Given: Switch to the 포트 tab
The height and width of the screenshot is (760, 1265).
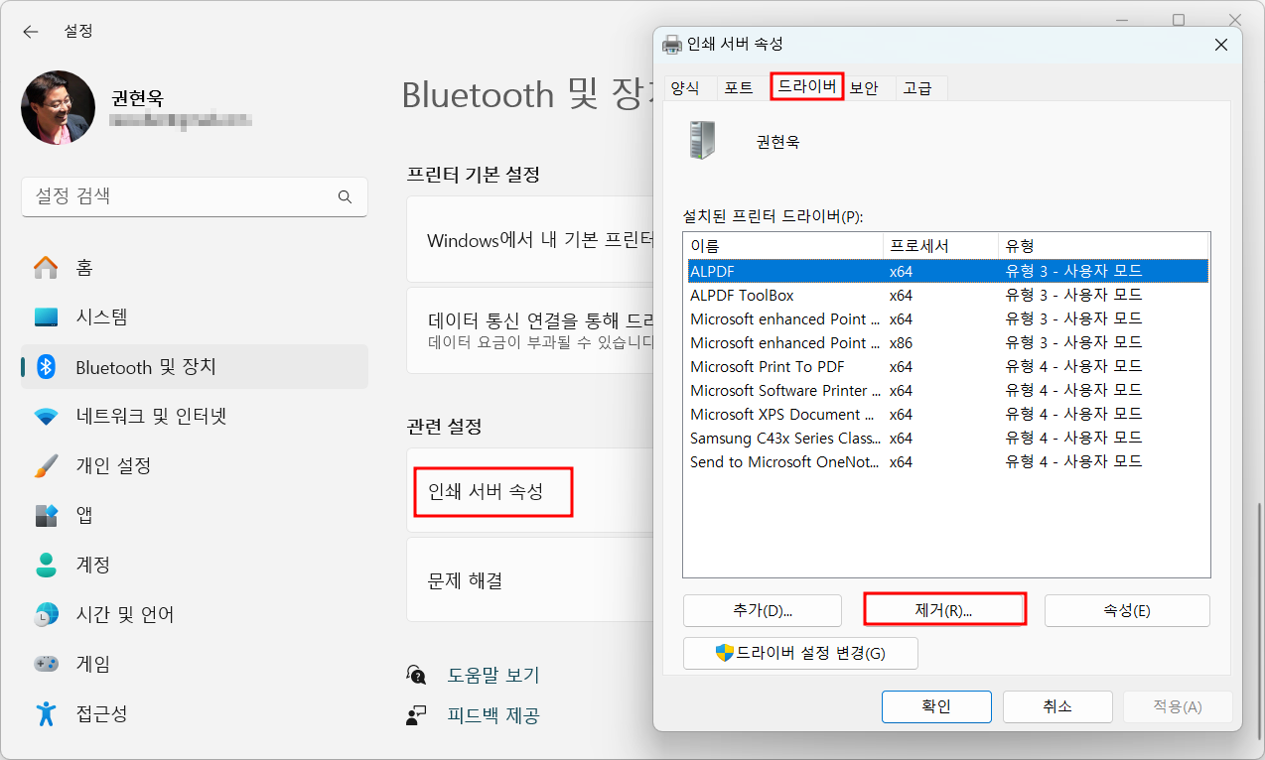Looking at the screenshot, I should point(739,87).
